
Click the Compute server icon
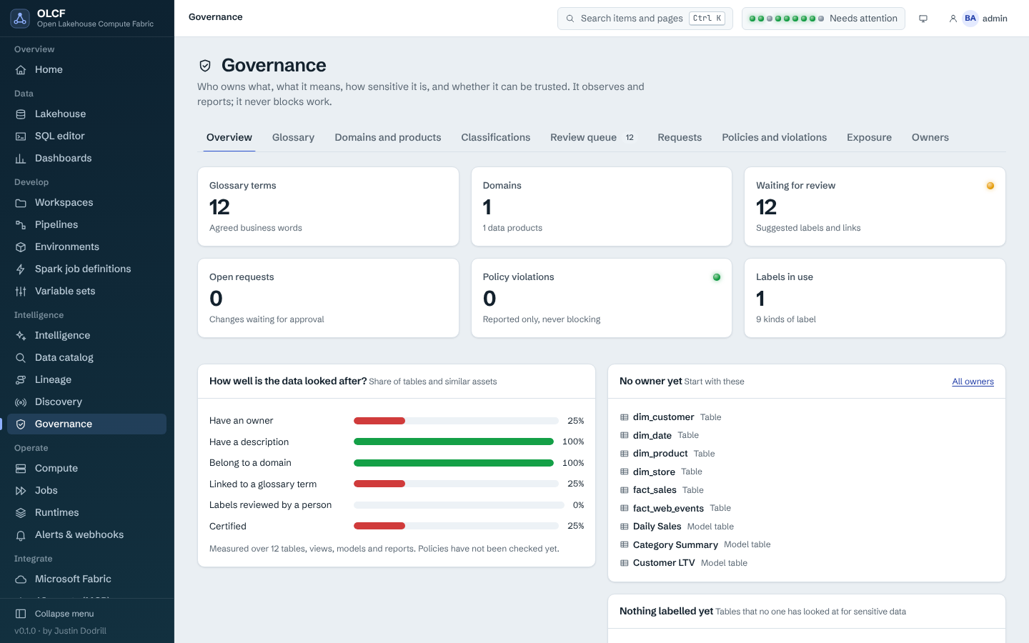(21, 469)
